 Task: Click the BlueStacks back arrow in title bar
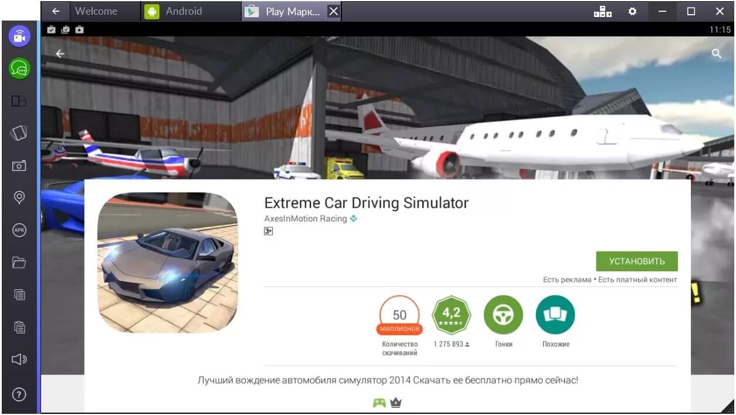[56, 11]
